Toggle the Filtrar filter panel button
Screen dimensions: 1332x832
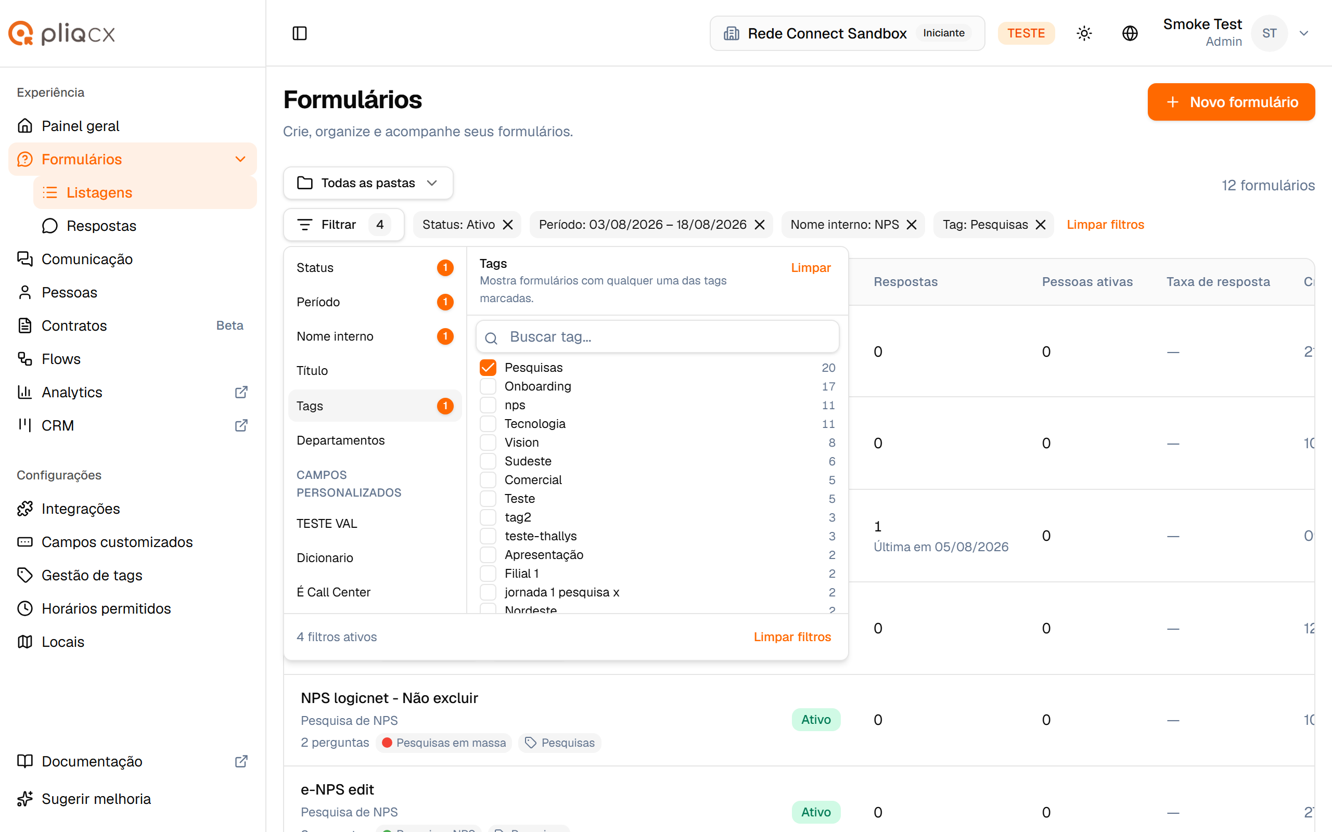[x=343, y=225]
